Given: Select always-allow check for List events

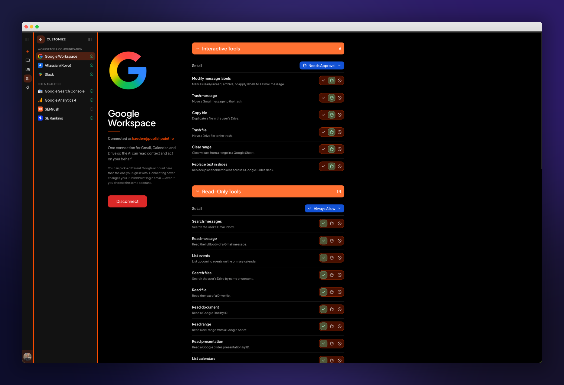Looking at the screenshot, I should click(323, 258).
